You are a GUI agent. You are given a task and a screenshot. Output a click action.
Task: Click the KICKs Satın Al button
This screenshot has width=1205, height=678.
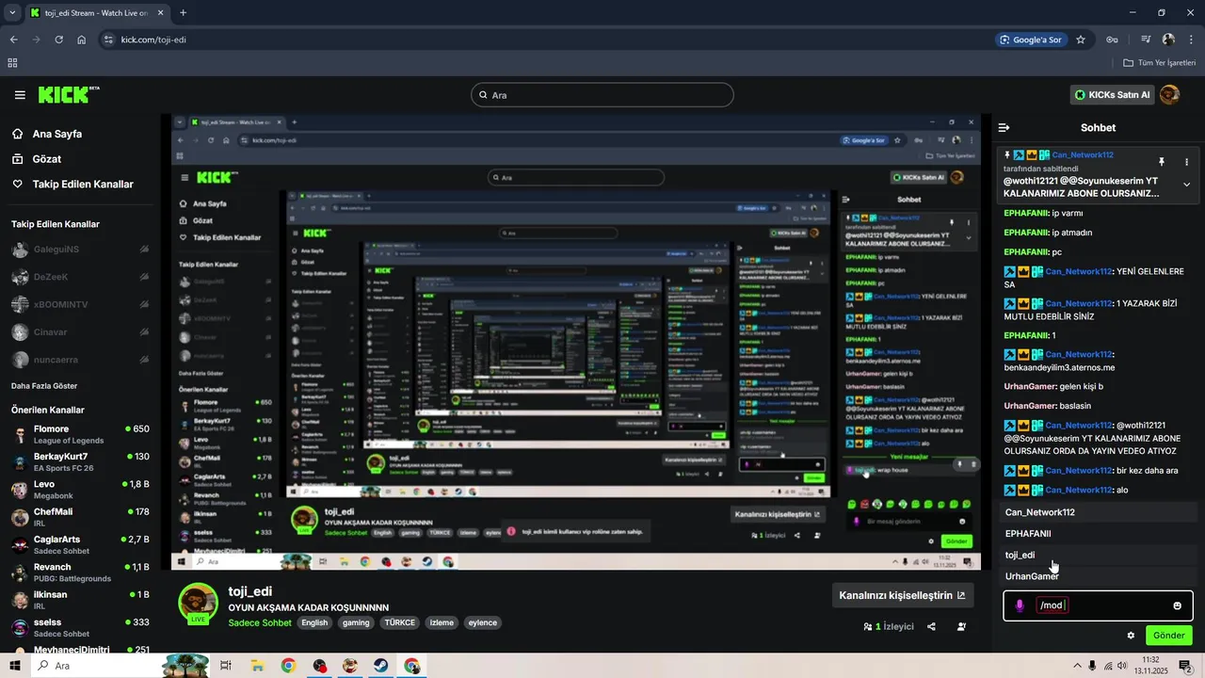pos(1113,95)
